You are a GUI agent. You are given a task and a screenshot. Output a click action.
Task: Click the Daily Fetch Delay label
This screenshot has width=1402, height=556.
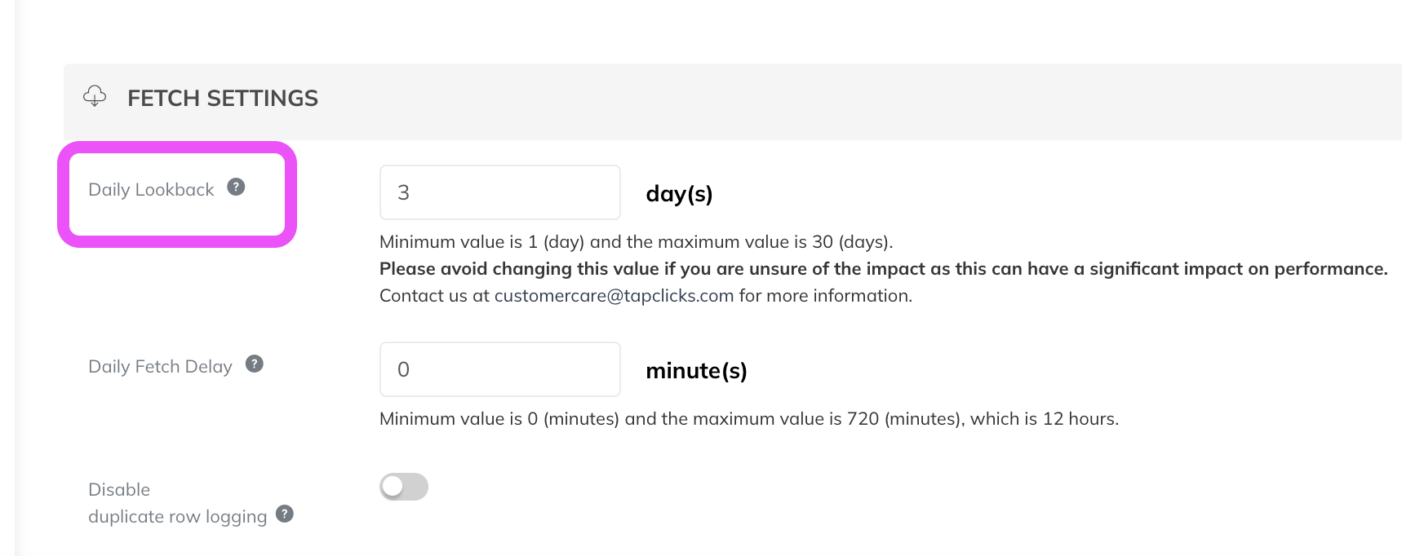pyautogui.click(x=160, y=367)
